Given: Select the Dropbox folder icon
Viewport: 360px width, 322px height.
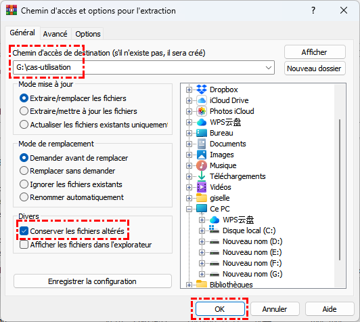Looking at the screenshot, I should pos(202,89).
